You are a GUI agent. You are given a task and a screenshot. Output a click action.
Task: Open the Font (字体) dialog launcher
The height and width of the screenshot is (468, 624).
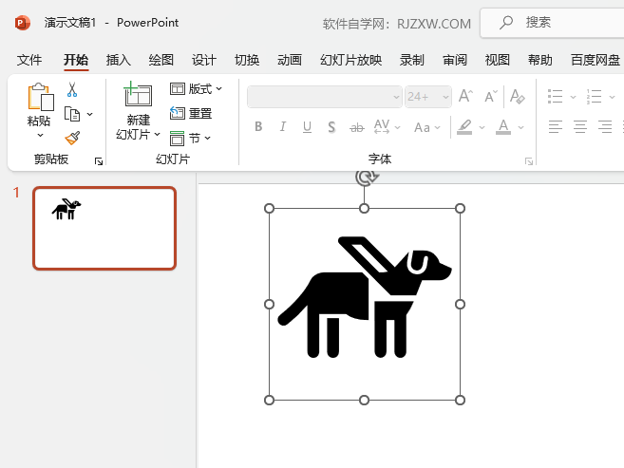pos(529,161)
